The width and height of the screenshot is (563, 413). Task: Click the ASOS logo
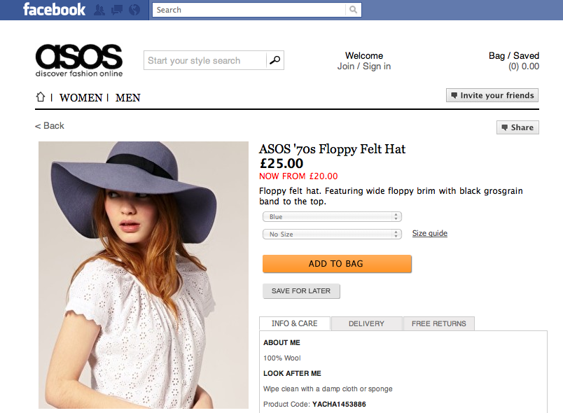click(x=79, y=60)
